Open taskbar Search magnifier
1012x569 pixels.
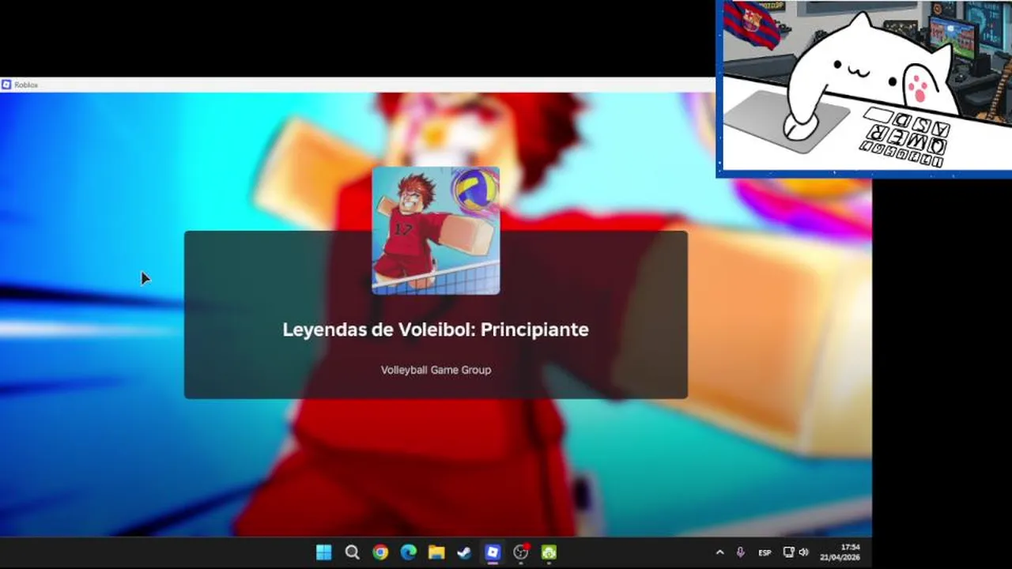pyautogui.click(x=353, y=552)
